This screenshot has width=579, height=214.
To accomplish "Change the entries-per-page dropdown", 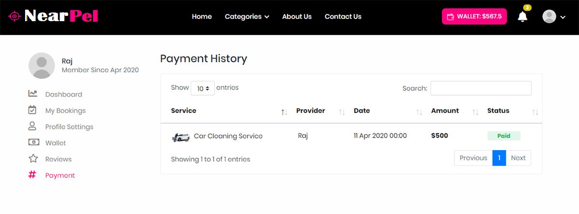I will (203, 88).
